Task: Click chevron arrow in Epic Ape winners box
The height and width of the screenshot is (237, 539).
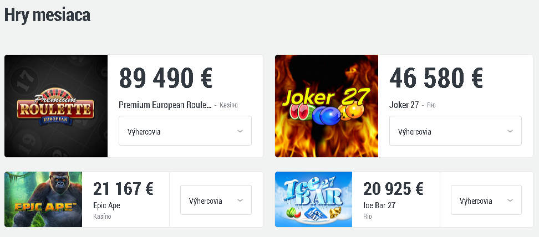Action: point(240,200)
